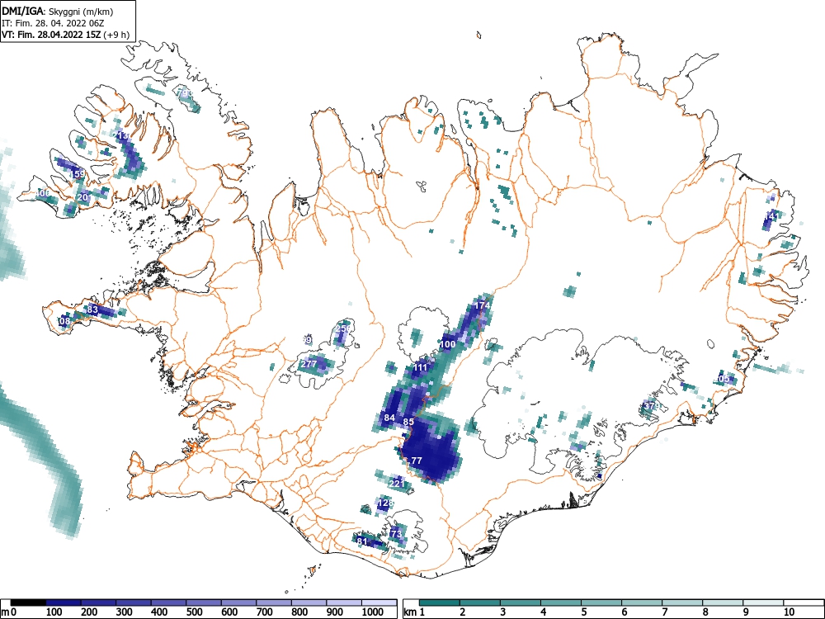825x619 pixels.
Task: Click the 'm 0' label in the legend
Action: click(x=9, y=612)
